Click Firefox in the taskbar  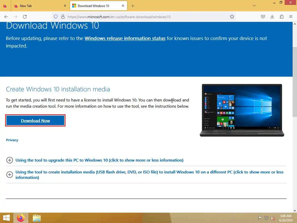click(x=21, y=218)
